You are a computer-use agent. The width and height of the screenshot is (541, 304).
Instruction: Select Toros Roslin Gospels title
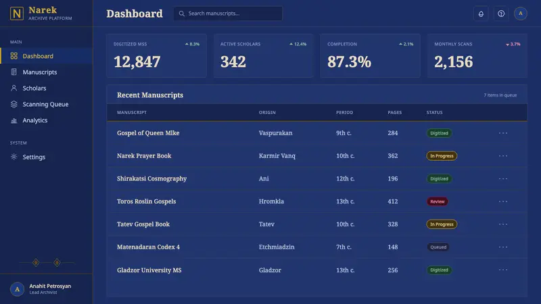click(x=146, y=201)
